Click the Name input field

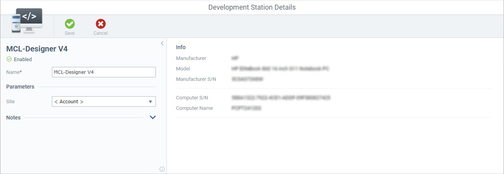coord(104,72)
